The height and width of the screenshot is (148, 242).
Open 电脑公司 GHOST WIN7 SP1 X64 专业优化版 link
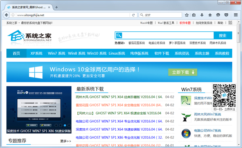click(x=119, y=121)
